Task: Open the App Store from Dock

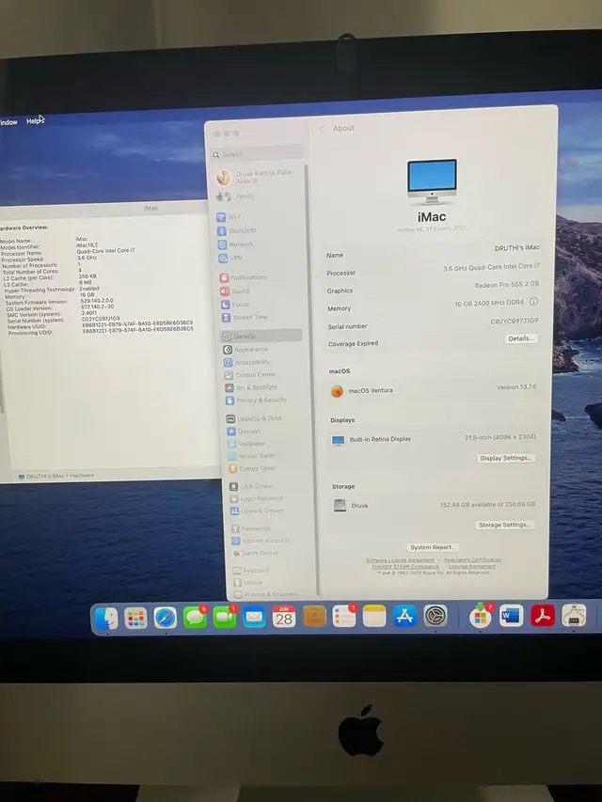Action: click(x=404, y=616)
